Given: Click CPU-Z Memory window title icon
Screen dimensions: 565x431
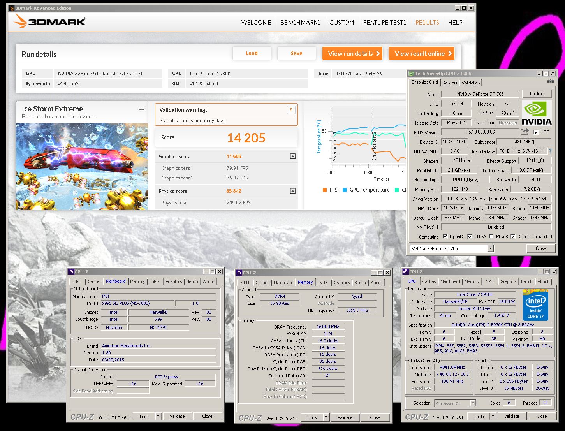Looking at the screenshot, I should tap(239, 273).
